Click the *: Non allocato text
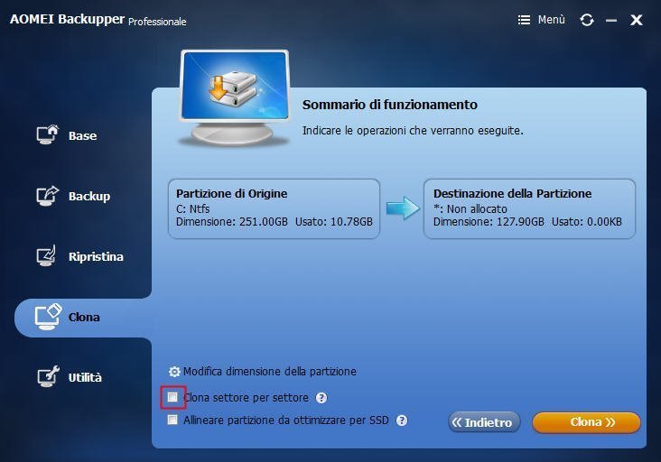This screenshot has width=661, height=462. [x=470, y=208]
